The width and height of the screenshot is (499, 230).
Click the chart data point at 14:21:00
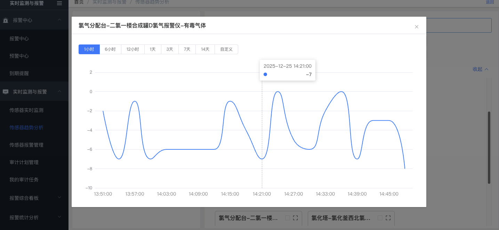click(x=262, y=159)
